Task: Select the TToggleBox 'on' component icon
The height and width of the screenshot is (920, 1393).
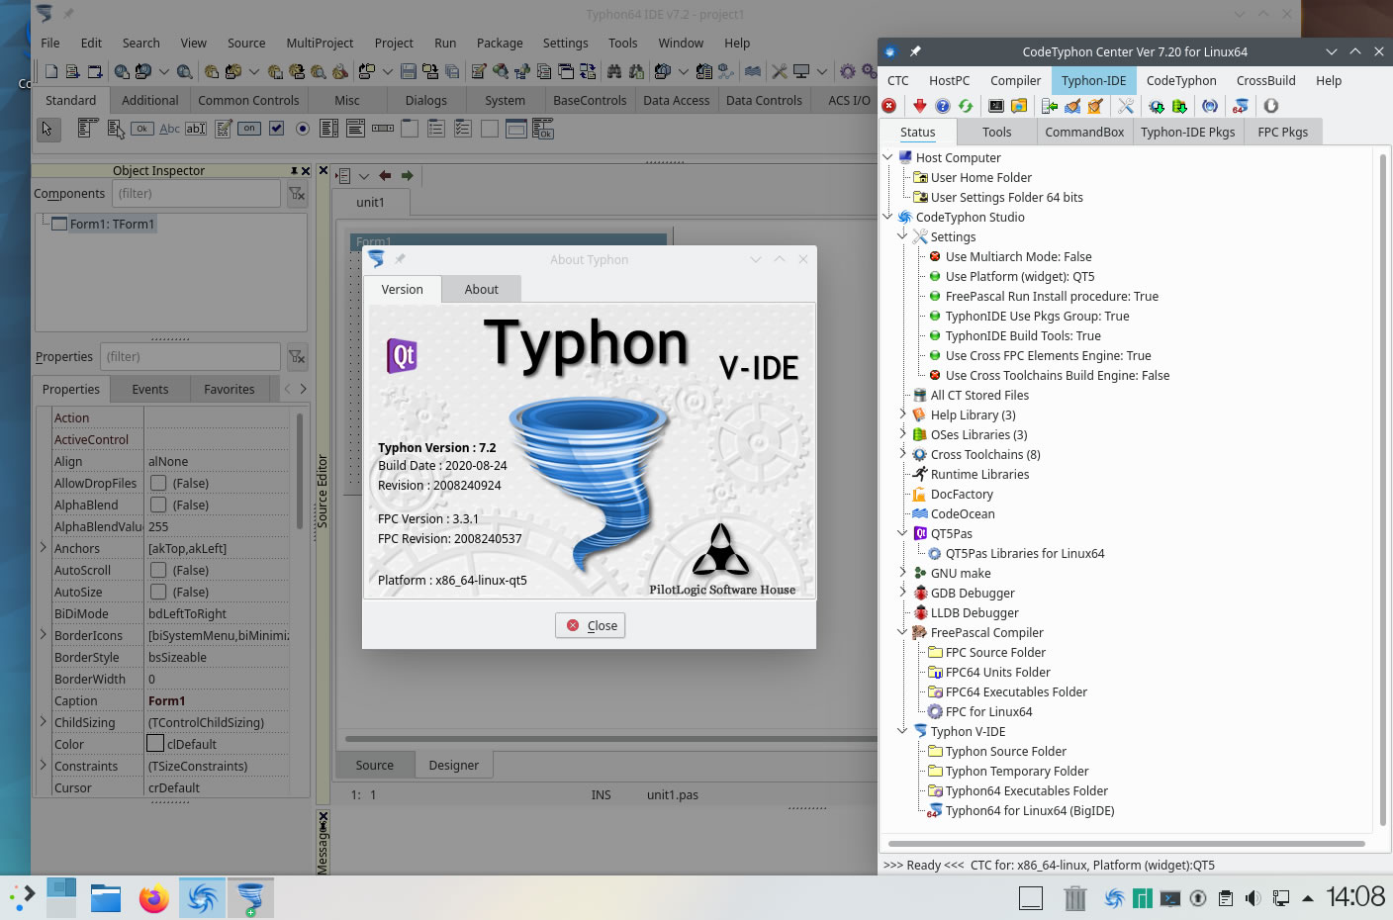Action: (x=249, y=129)
